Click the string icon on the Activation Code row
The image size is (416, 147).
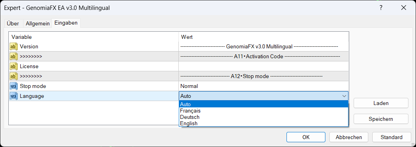(x=14, y=56)
